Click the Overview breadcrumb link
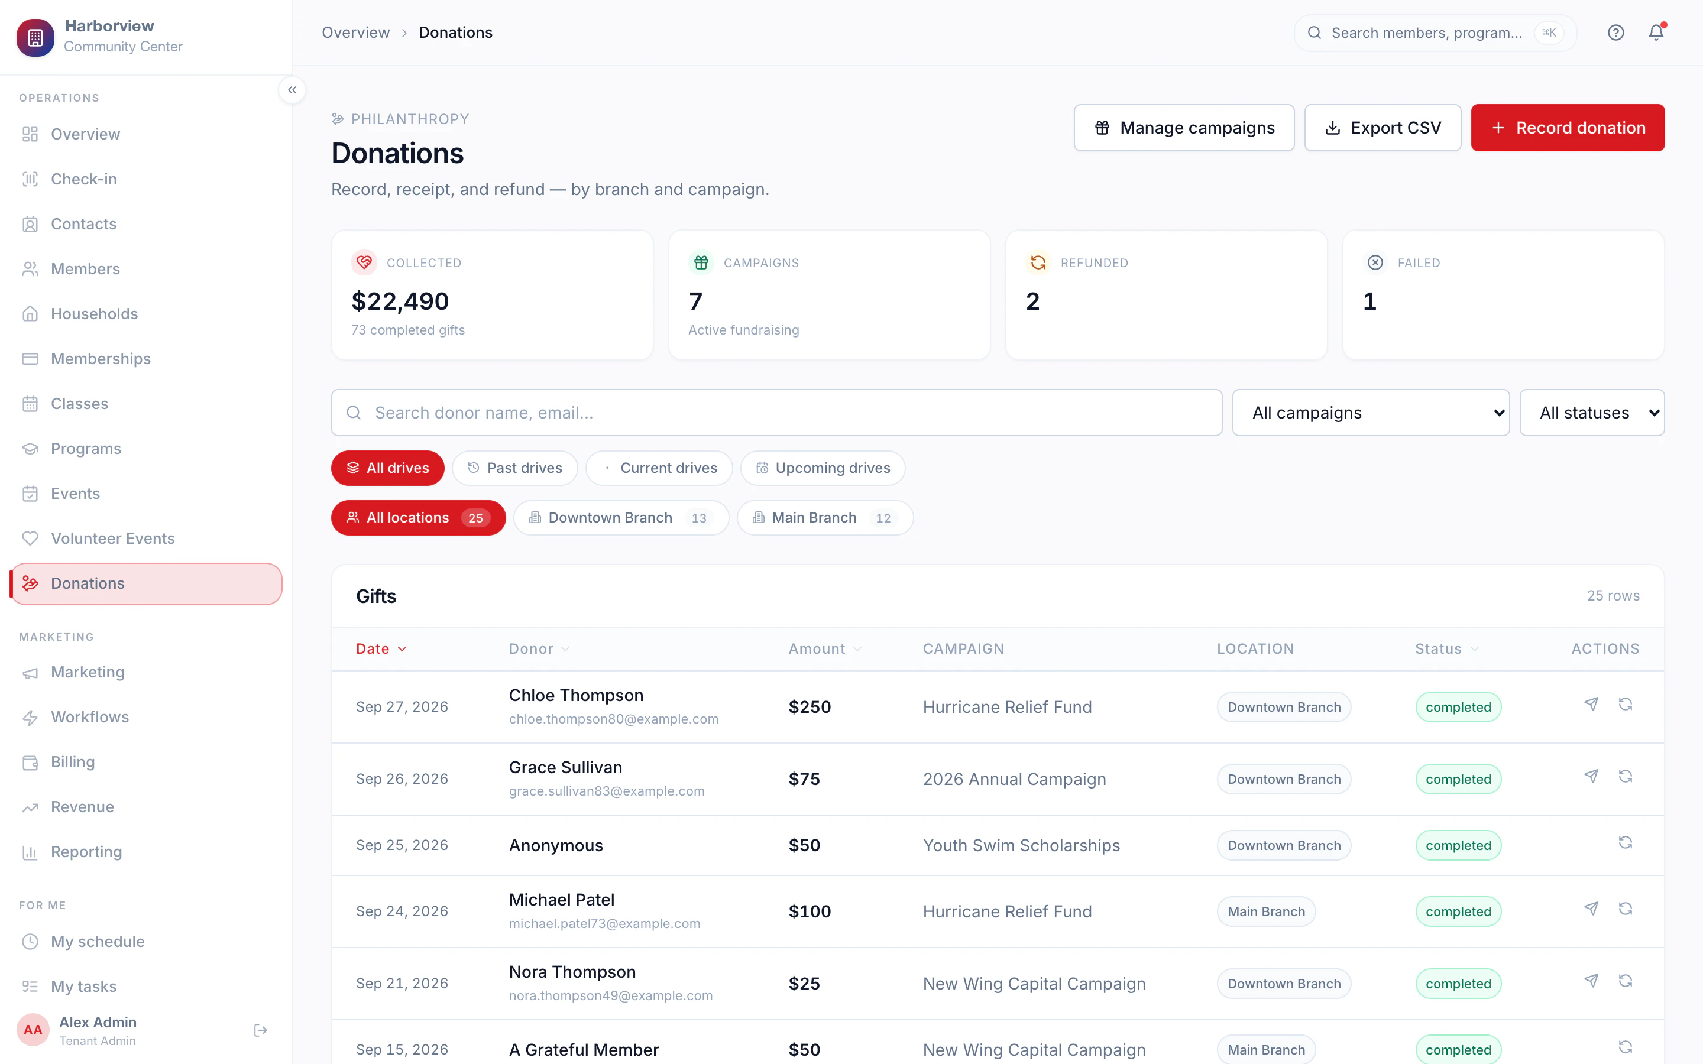Image resolution: width=1703 pixels, height=1064 pixels. (355, 33)
